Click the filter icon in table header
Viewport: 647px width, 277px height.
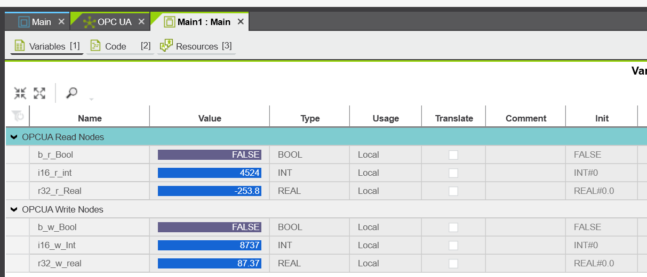18,116
